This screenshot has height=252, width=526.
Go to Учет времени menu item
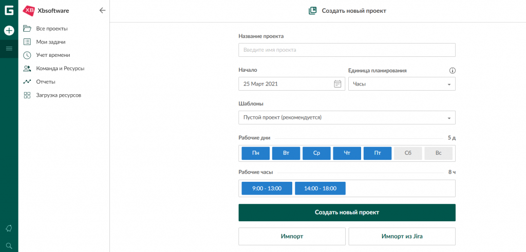(53, 55)
